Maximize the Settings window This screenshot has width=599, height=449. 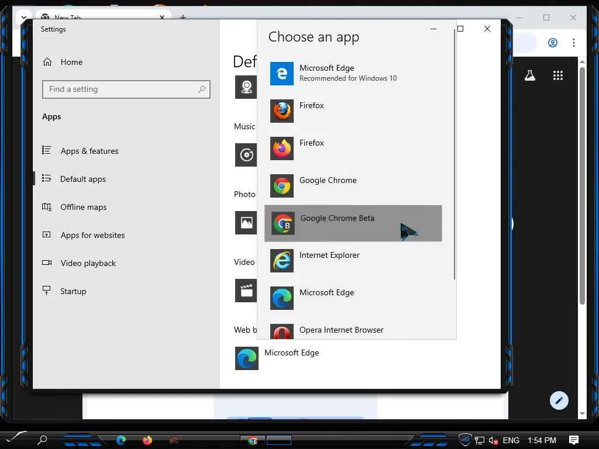460,29
